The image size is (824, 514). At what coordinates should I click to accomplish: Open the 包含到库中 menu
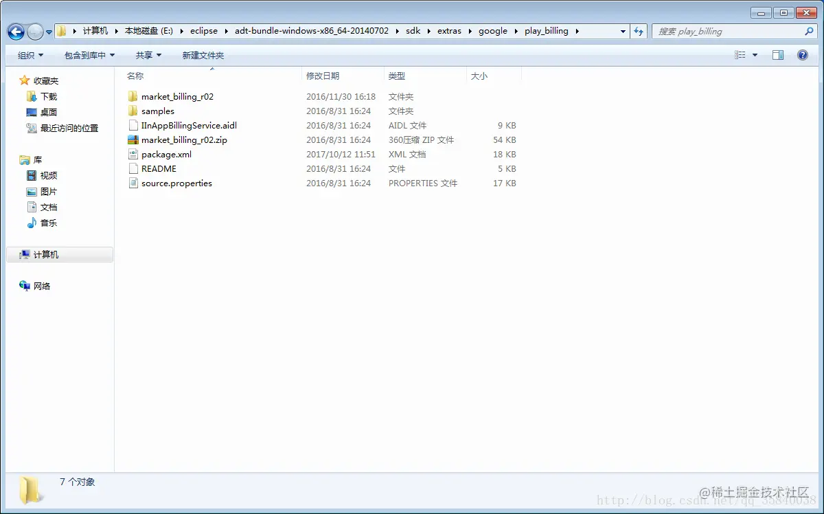(90, 55)
